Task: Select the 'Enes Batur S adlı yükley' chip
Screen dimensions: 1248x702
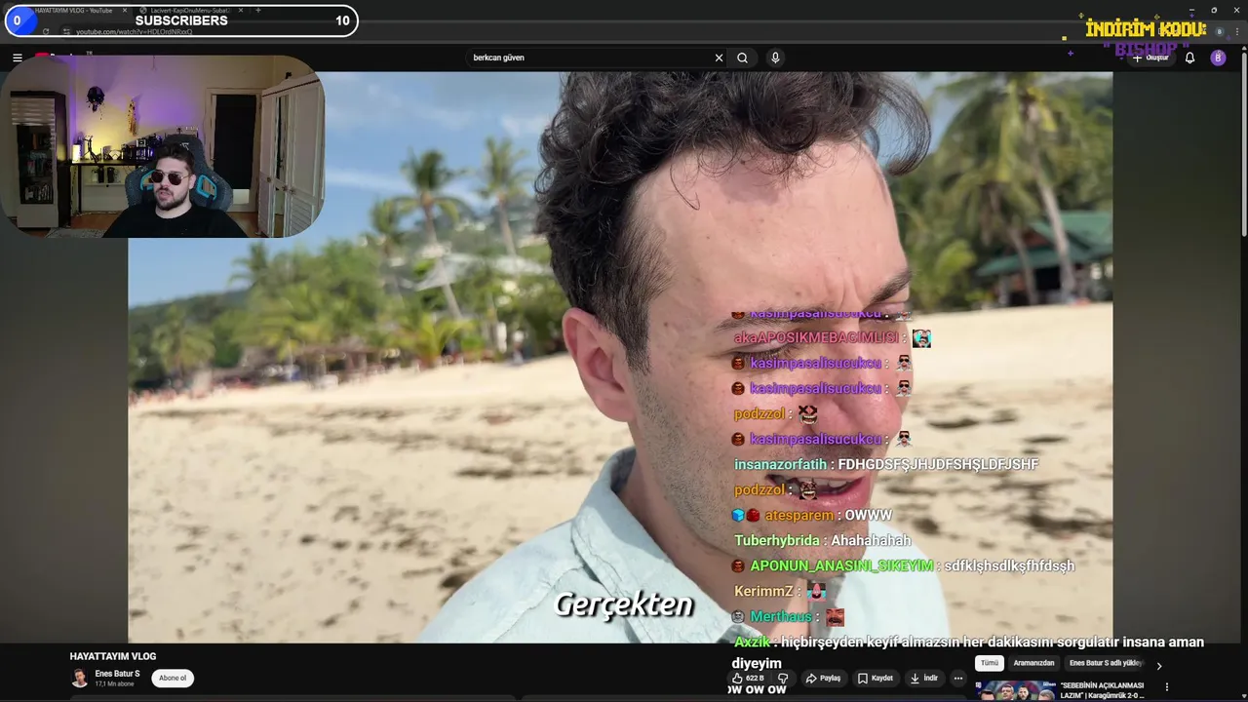Action: 1105,663
